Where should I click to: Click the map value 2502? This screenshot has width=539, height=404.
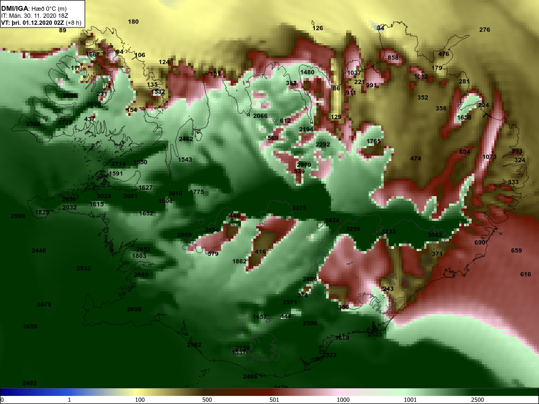[x=194, y=345]
